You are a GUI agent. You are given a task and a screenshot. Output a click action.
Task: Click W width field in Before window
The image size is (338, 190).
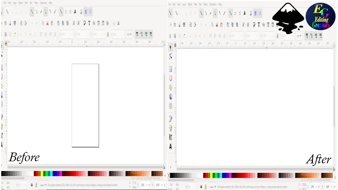(99, 34)
